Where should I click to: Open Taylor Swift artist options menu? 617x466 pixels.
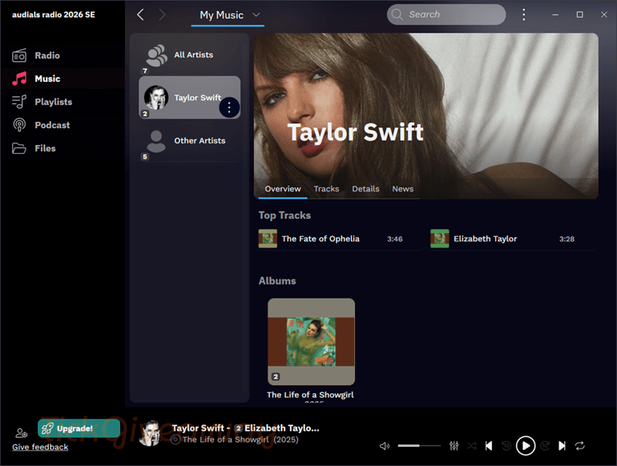(x=229, y=107)
